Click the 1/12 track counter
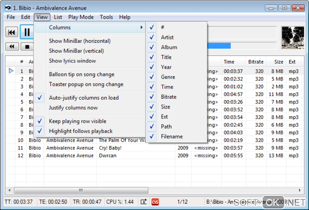The image size is (309, 210). [x=182, y=202]
